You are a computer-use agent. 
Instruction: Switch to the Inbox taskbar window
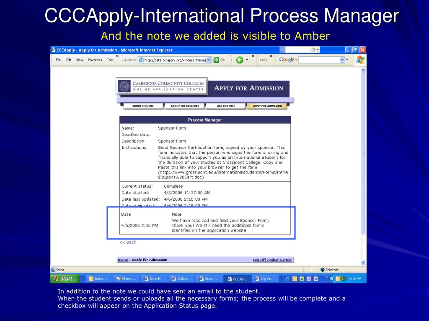pyautogui.click(x=99, y=279)
